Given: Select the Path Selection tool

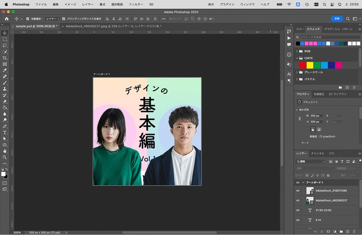Looking at the screenshot, I should tap(5, 139).
